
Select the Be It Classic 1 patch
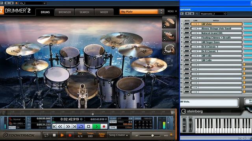(x=216, y=51)
